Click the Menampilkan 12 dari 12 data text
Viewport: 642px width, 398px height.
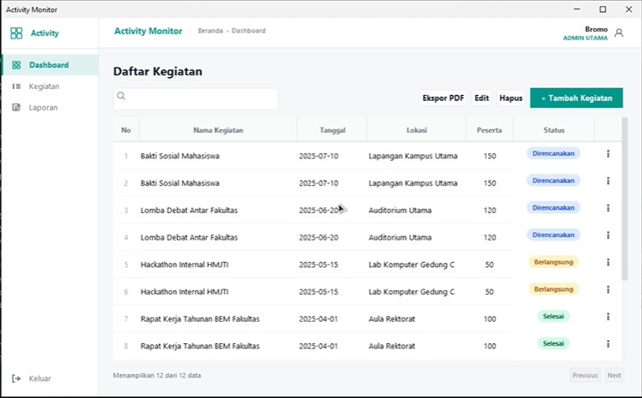point(158,375)
